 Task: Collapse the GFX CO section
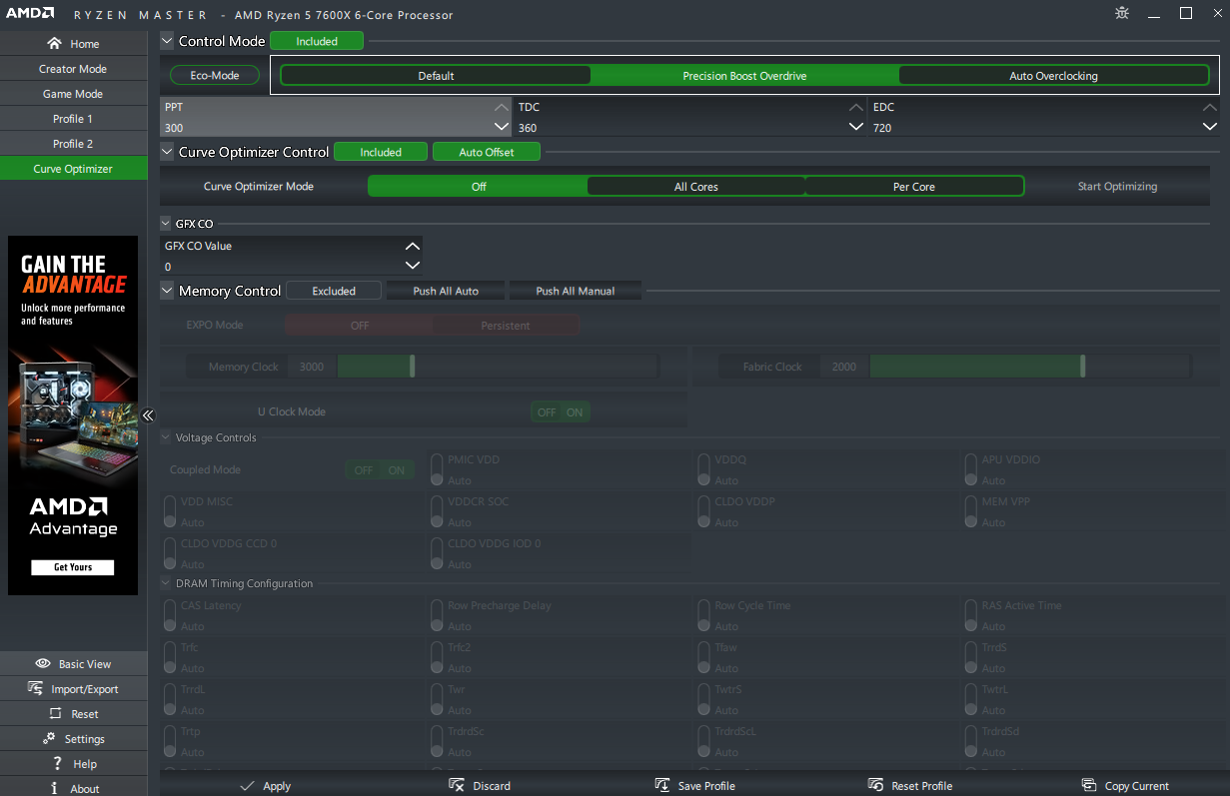click(x=166, y=224)
